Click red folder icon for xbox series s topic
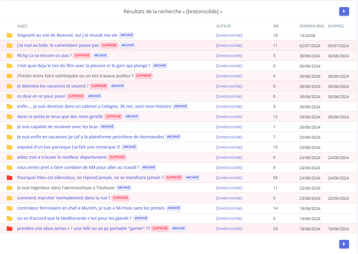Viewport: 358px width, 254px height. point(10,228)
